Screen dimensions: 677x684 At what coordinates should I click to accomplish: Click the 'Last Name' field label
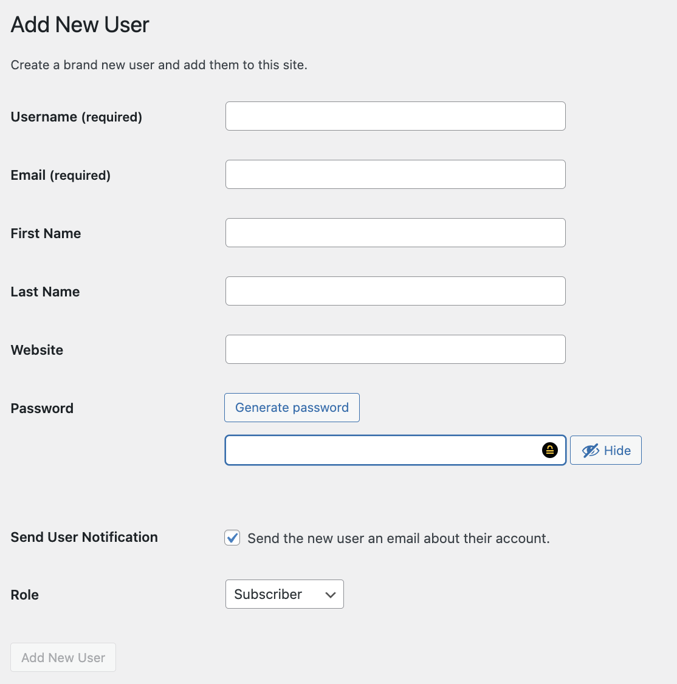[45, 292]
